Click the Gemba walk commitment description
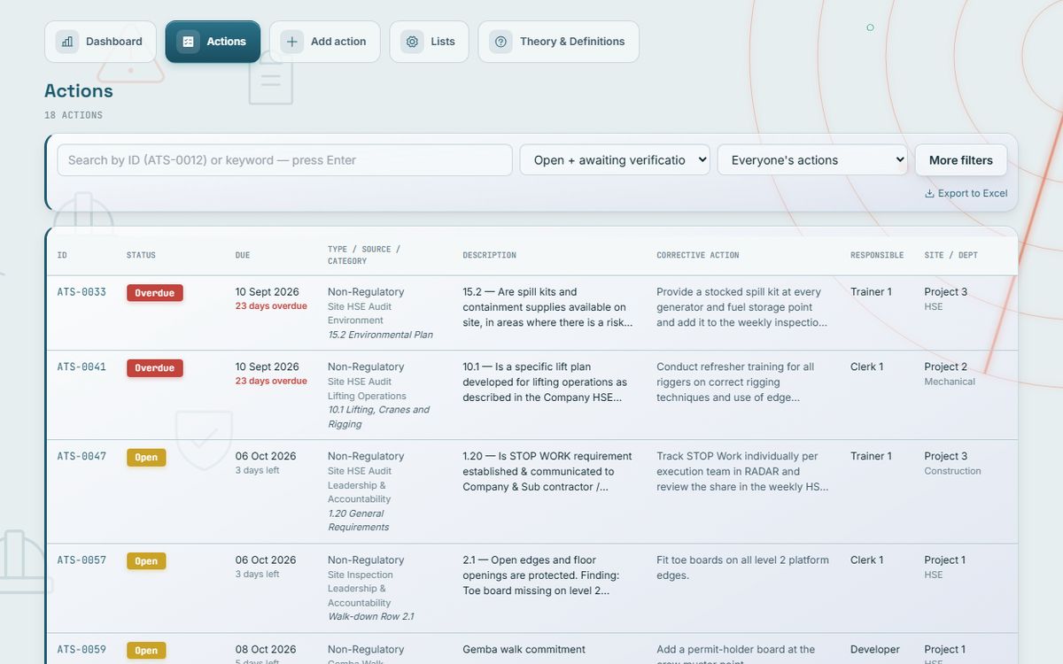The image size is (1063, 664). click(x=524, y=650)
